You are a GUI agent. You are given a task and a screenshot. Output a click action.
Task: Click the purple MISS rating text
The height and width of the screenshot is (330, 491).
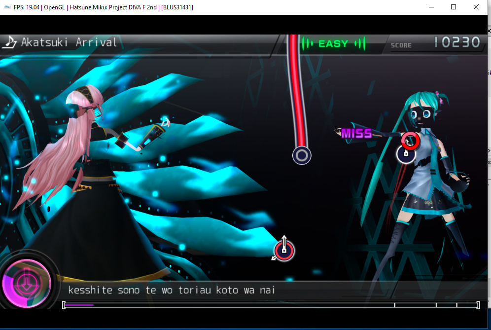coord(356,133)
